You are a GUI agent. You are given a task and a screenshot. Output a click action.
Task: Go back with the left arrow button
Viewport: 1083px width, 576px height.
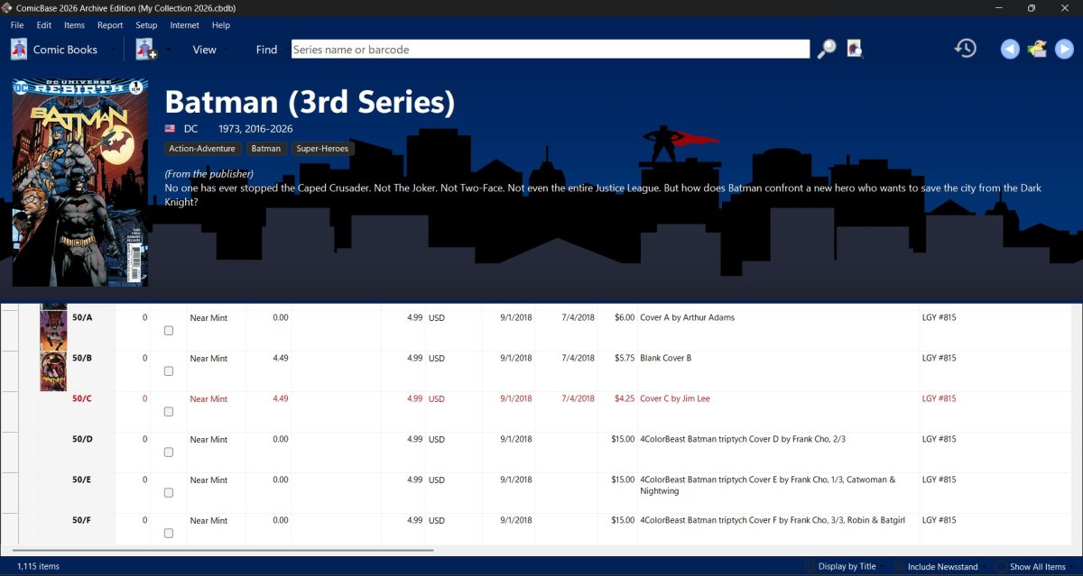(x=1010, y=50)
